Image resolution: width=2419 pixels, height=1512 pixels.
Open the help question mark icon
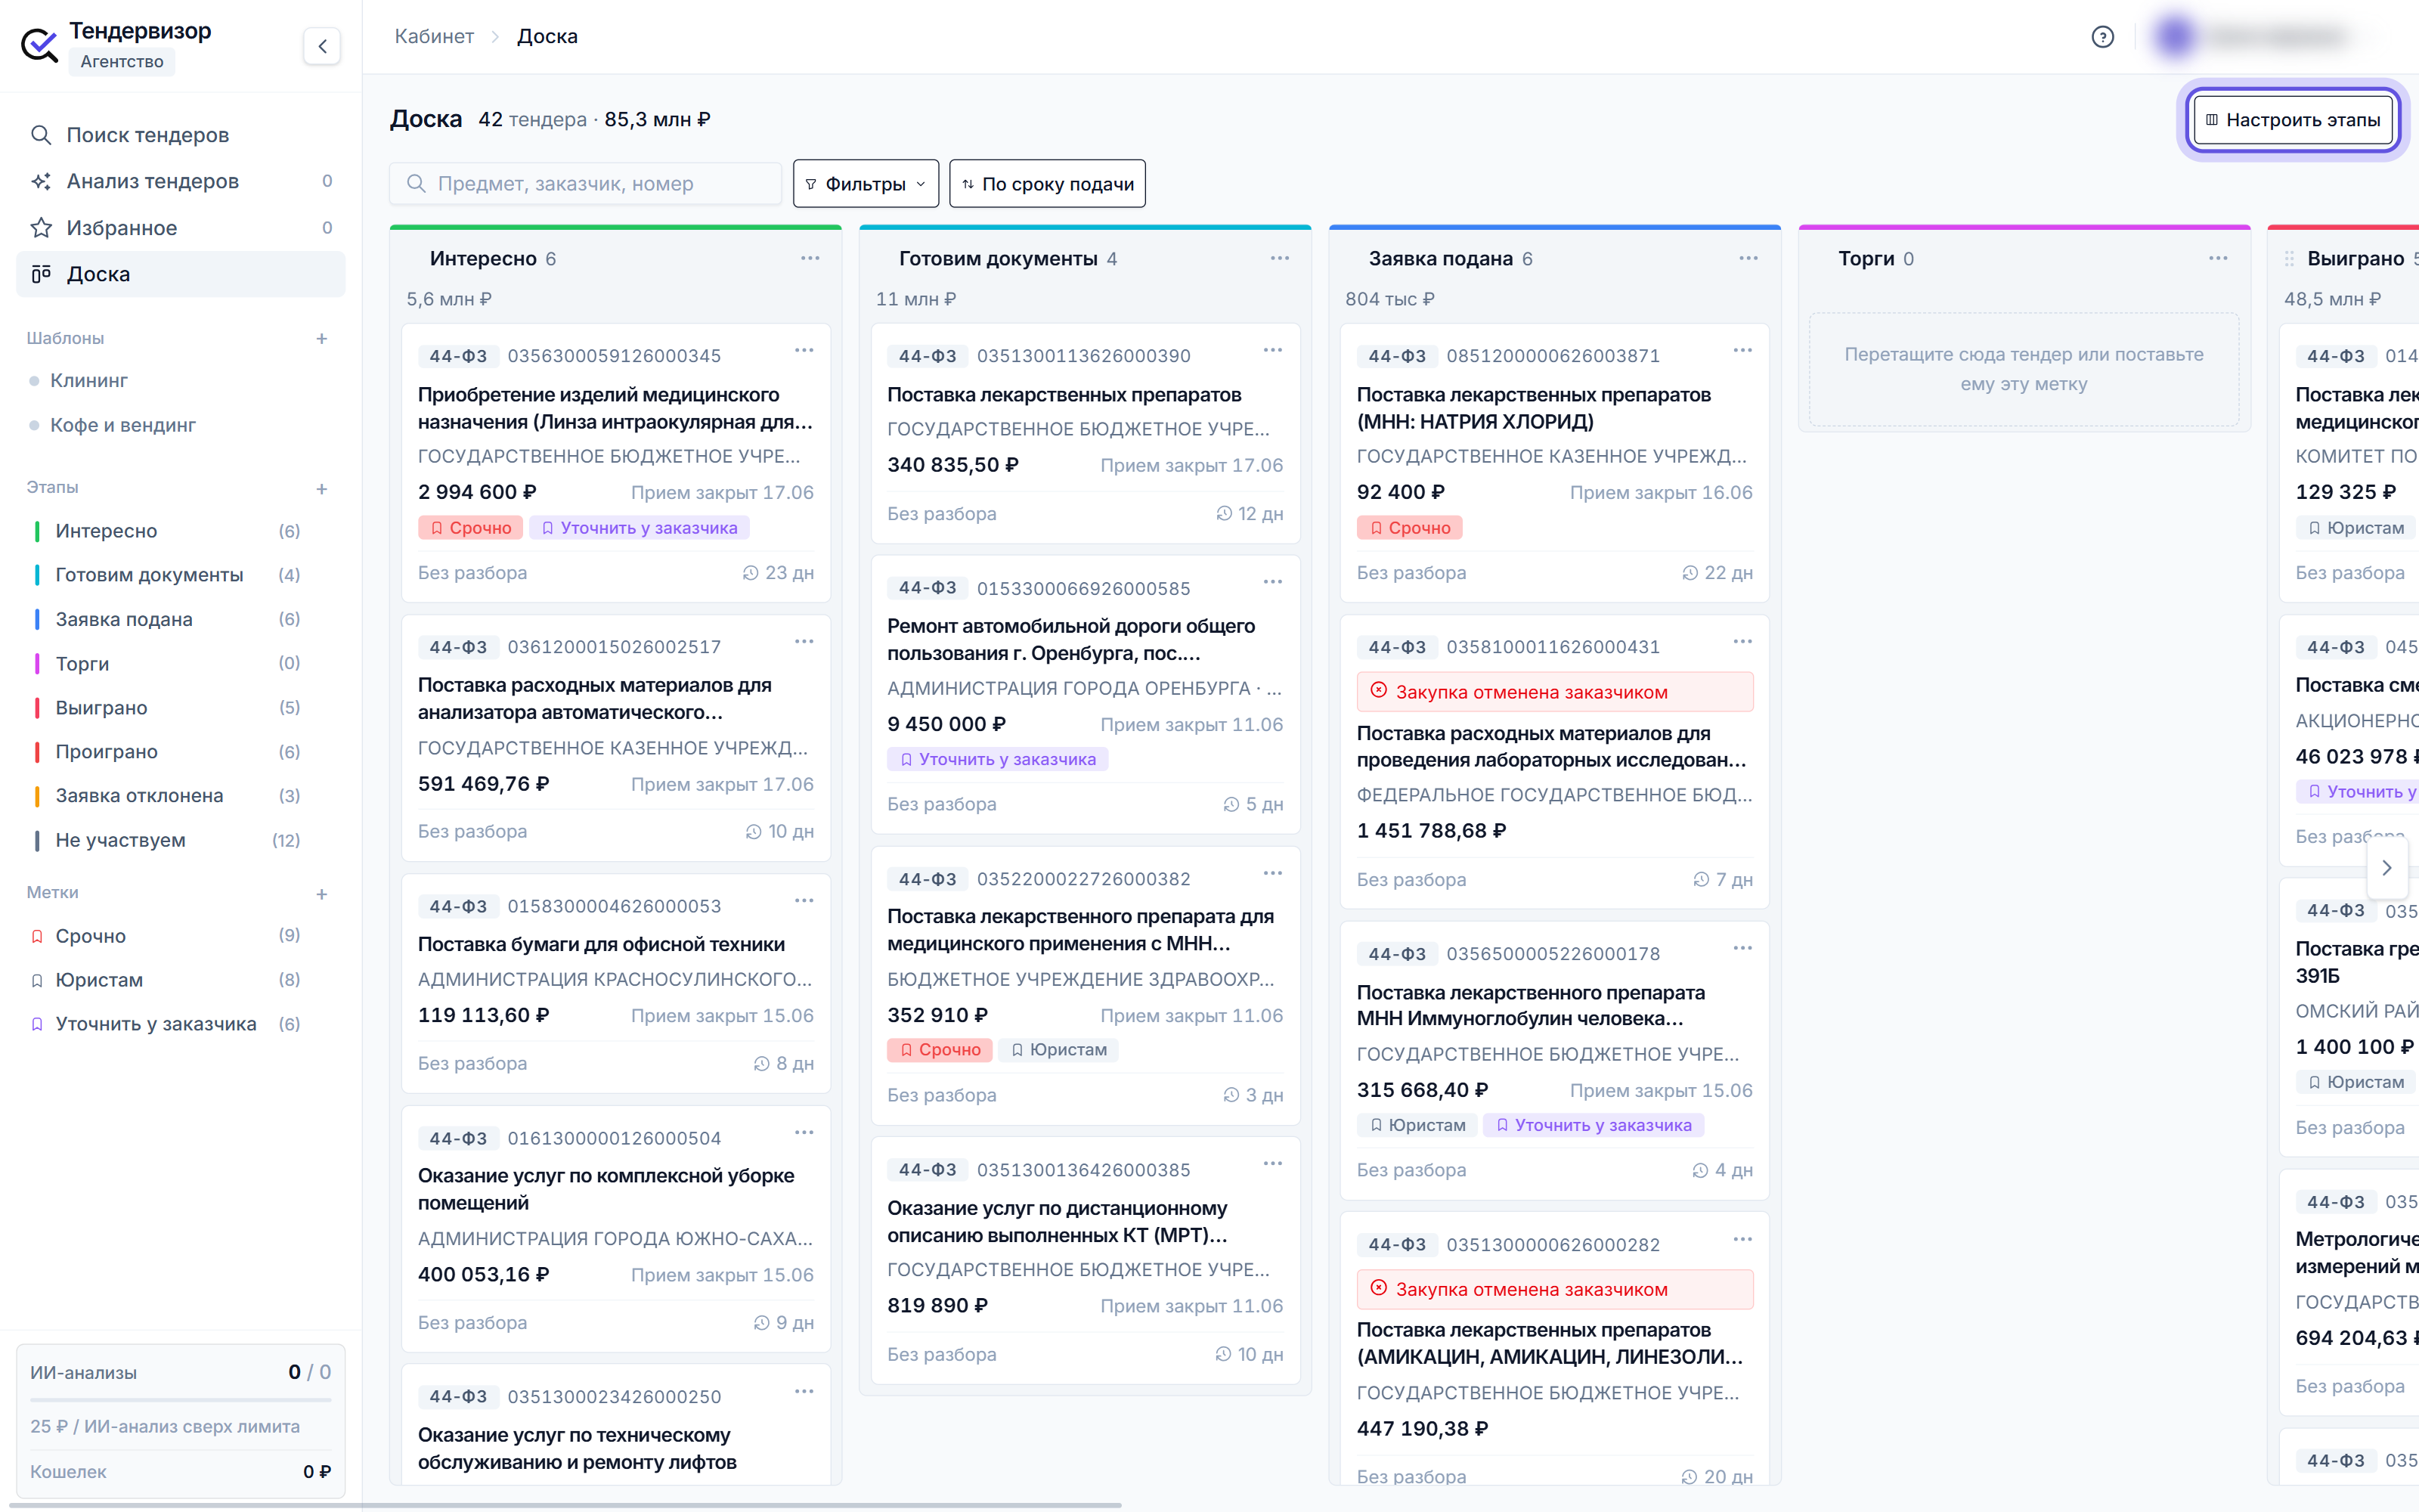coord(2102,37)
